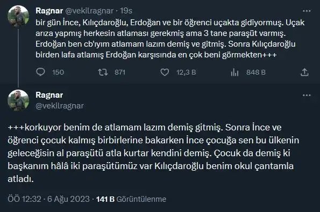Open the three-dot menu on first tweet

tap(307, 11)
